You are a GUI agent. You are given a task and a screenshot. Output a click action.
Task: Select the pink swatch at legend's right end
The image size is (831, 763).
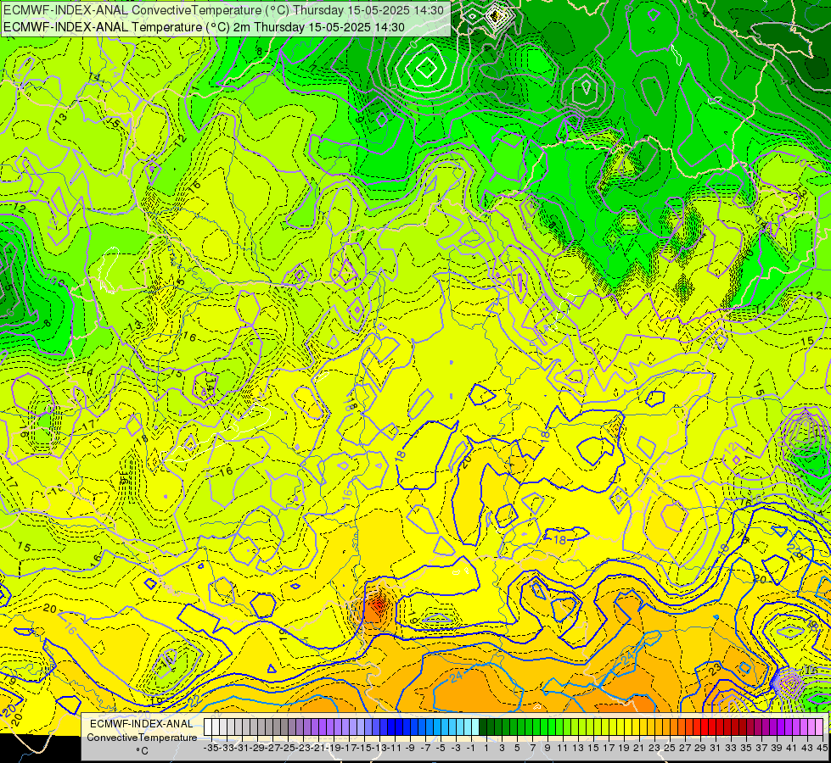click(x=819, y=727)
